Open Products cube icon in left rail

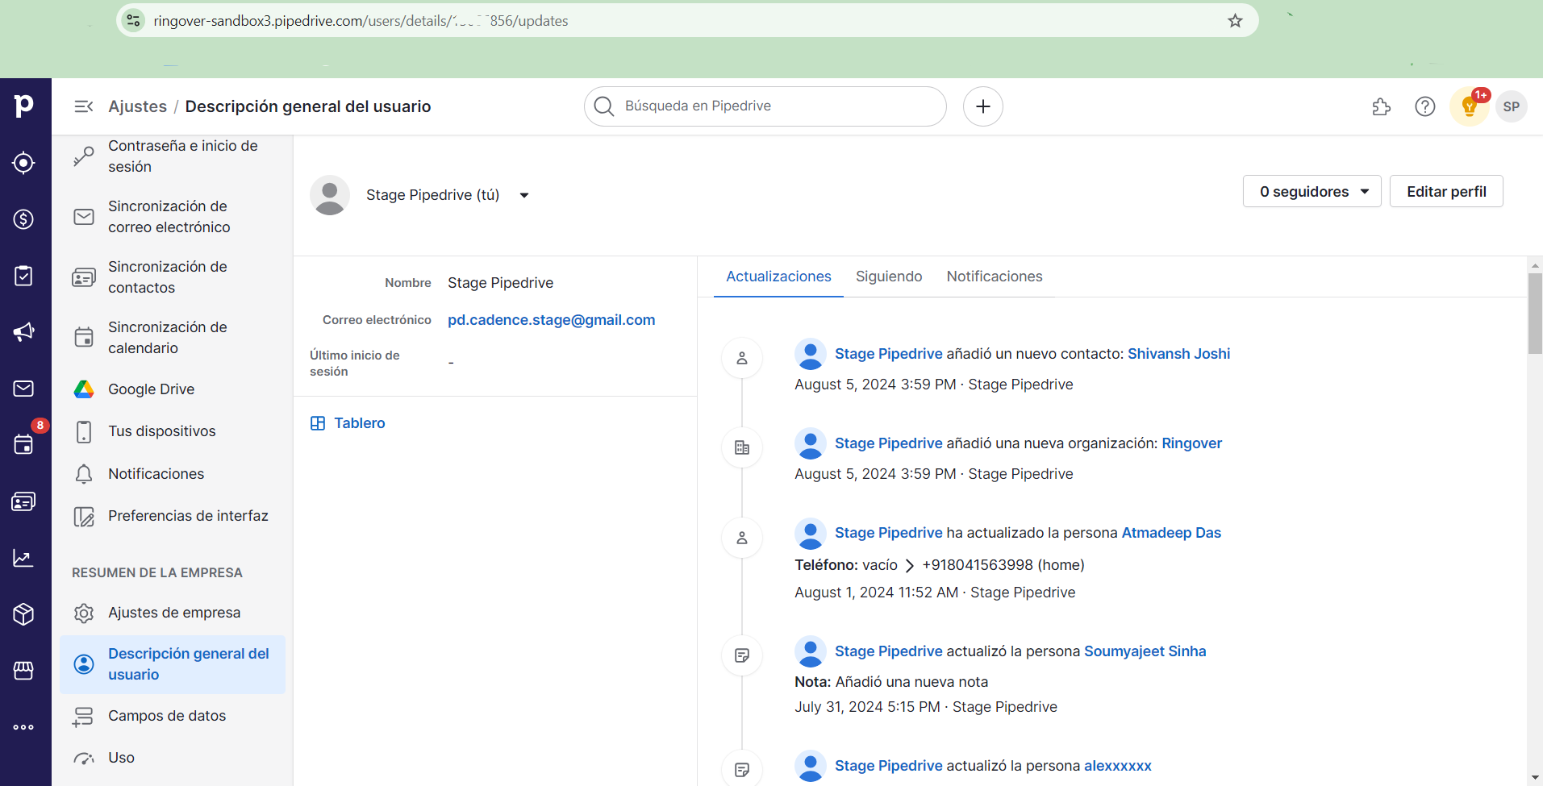[x=23, y=614]
